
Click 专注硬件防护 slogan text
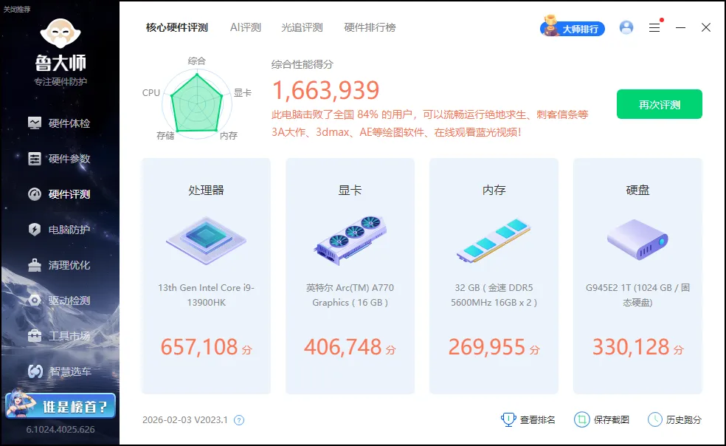(x=60, y=82)
